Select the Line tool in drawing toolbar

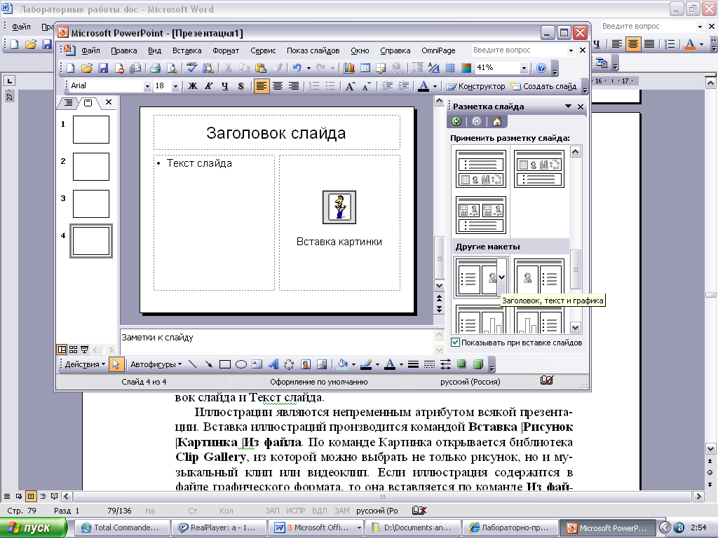[192, 364]
